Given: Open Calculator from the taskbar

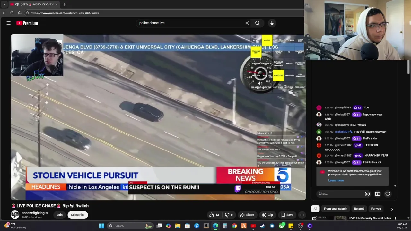Looking at the screenshot, I should [225, 226].
